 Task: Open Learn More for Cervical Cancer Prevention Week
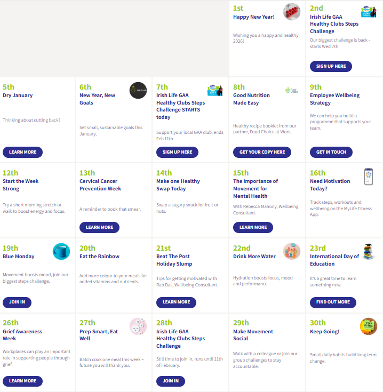click(x=99, y=227)
